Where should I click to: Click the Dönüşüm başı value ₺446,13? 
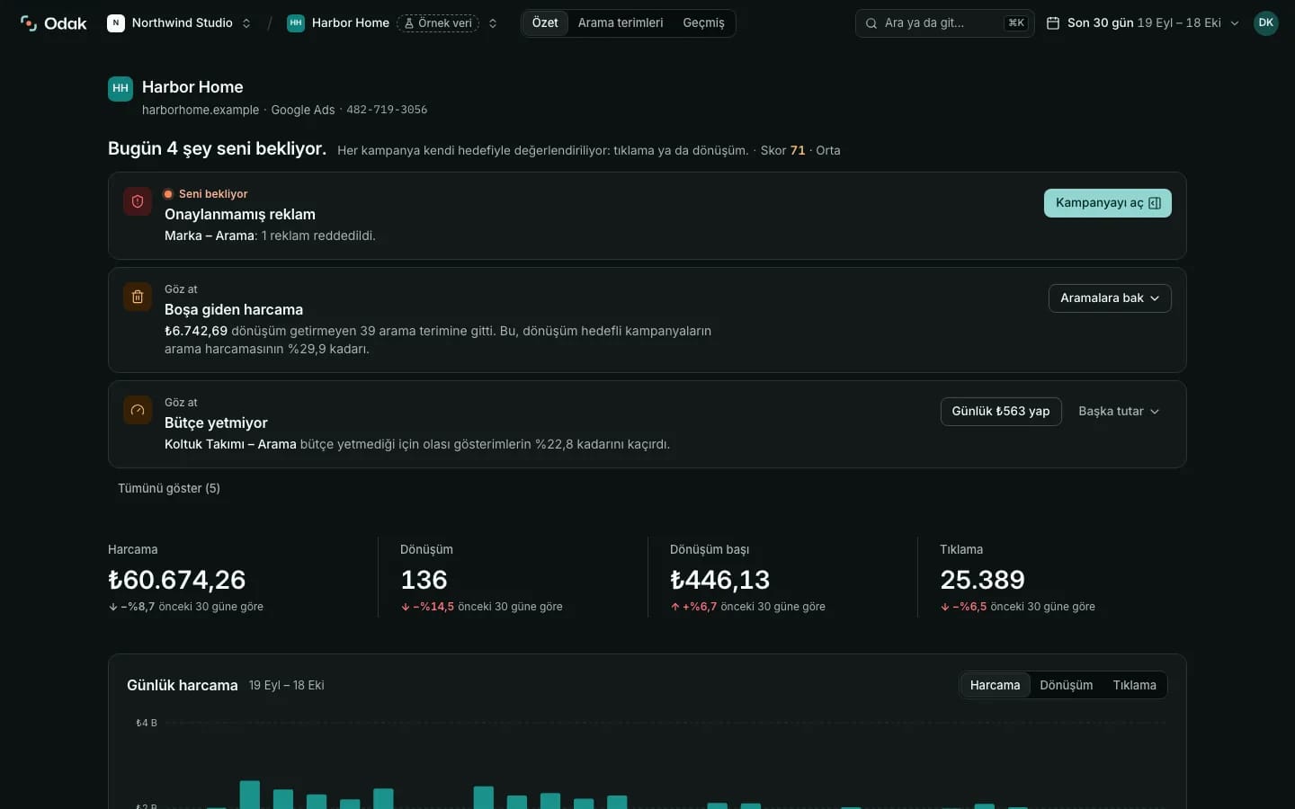click(720, 580)
